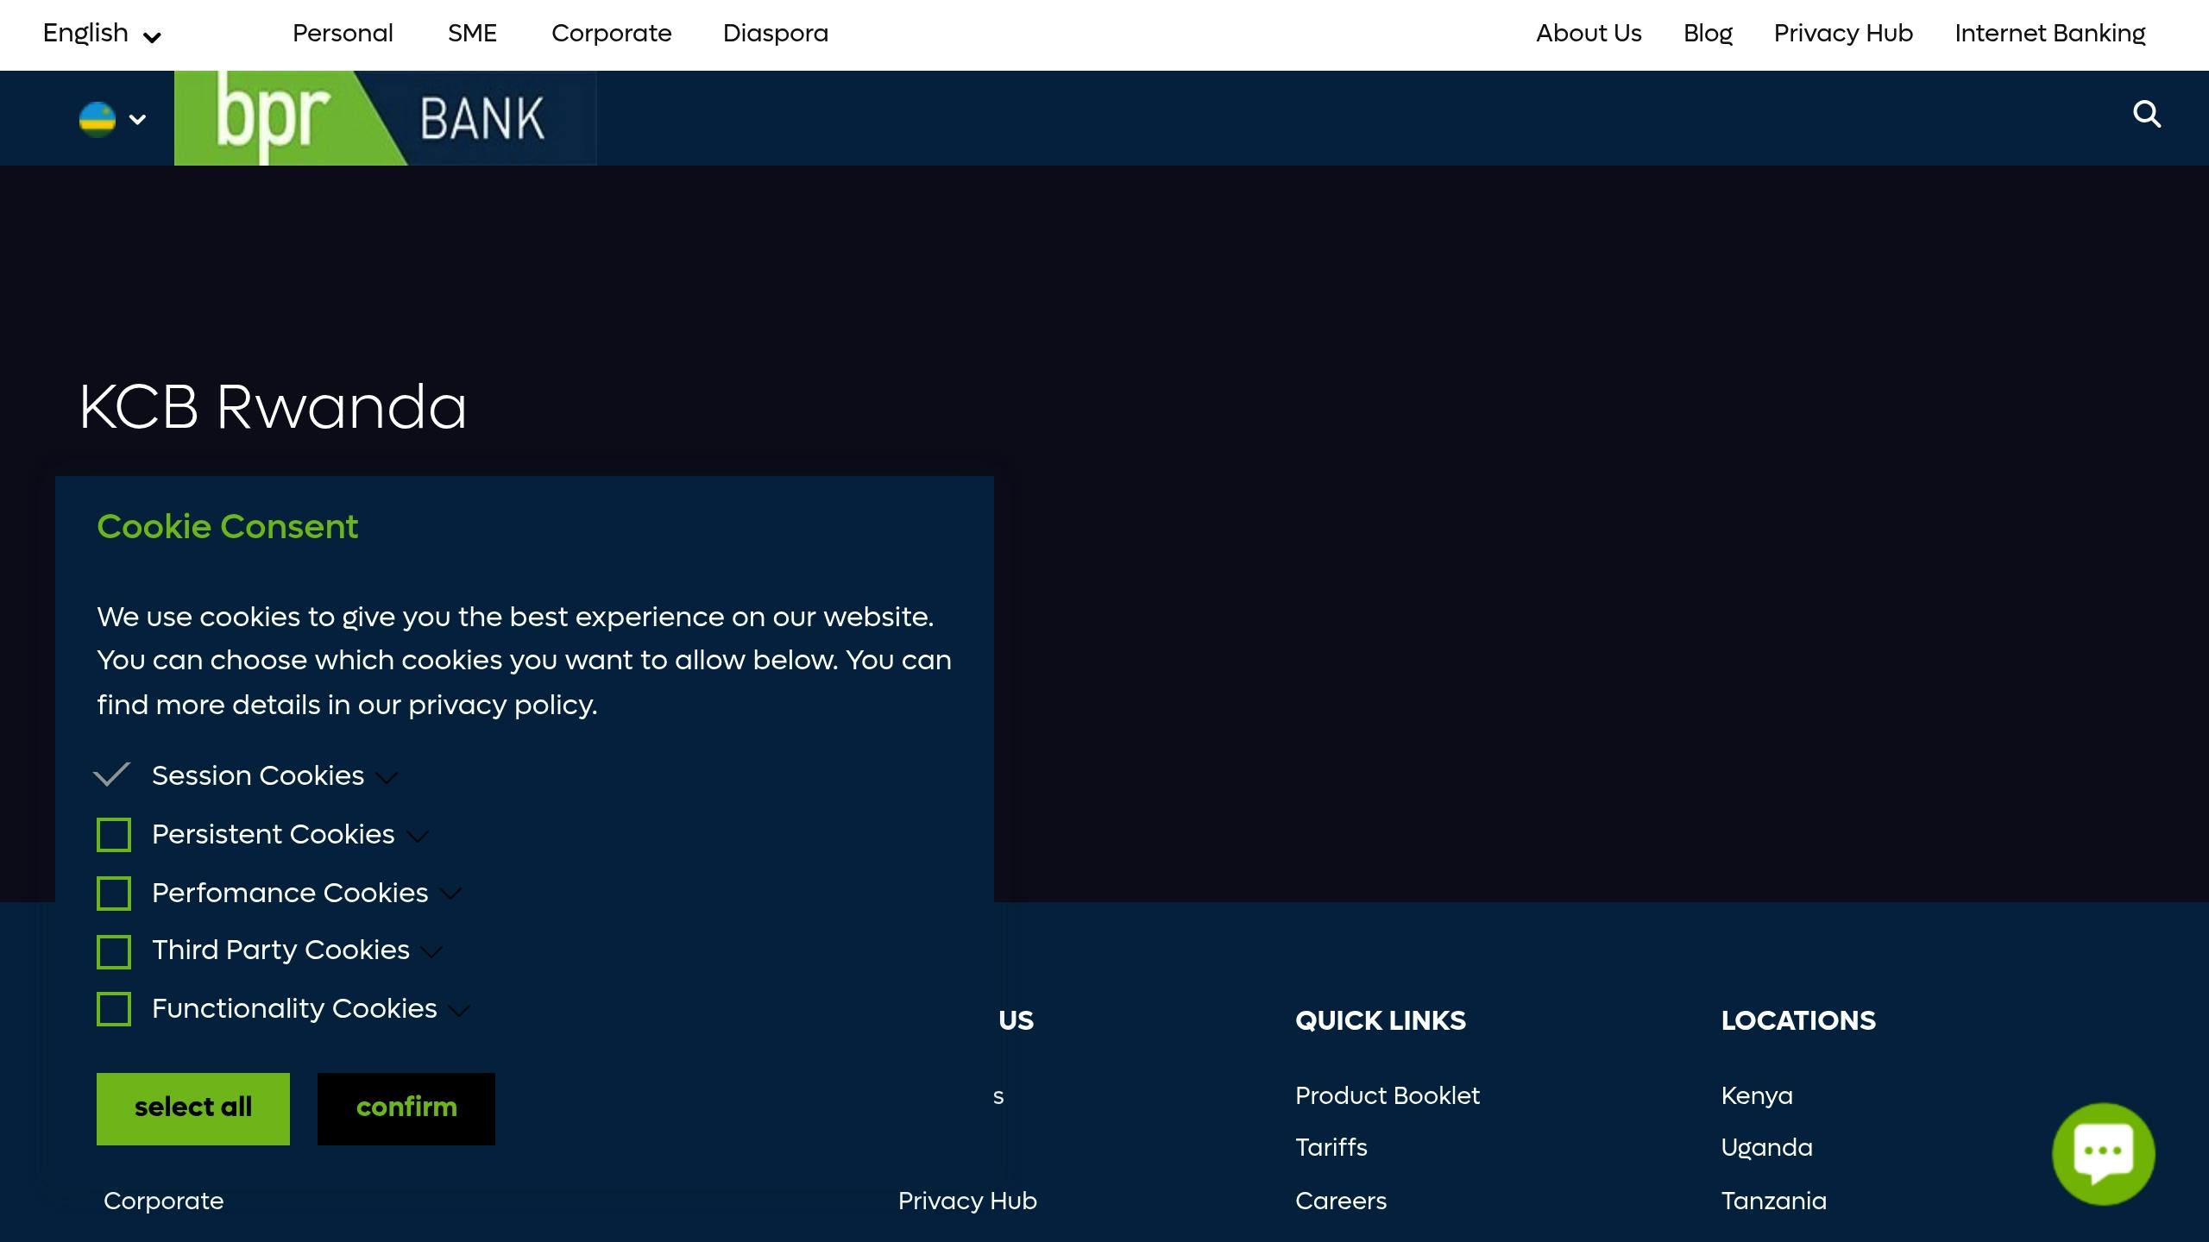Open the live chat bubble icon
The height and width of the screenshot is (1242, 2209).
(2103, 1153)
